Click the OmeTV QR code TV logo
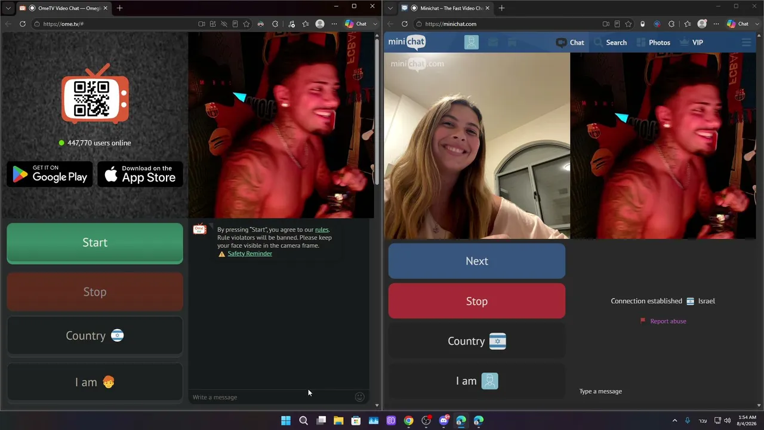The width and height of the screenshot is (764, 430). click(x=95, y=94)
